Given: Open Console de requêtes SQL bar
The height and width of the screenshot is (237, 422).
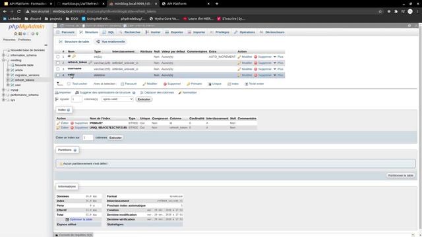Looking at the screenshot, I should point(74,235).
